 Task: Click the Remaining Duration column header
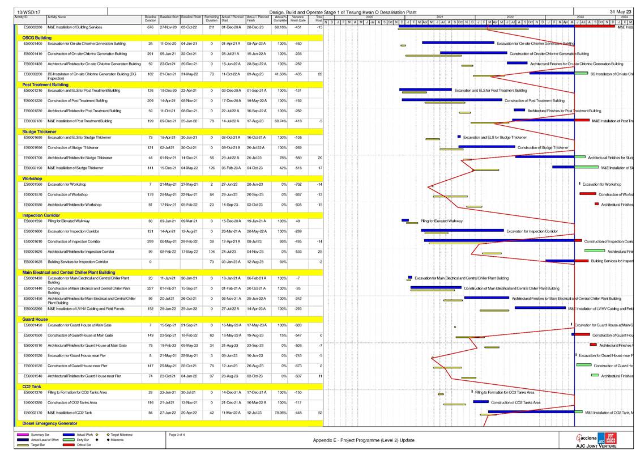(x=211, y=20)
